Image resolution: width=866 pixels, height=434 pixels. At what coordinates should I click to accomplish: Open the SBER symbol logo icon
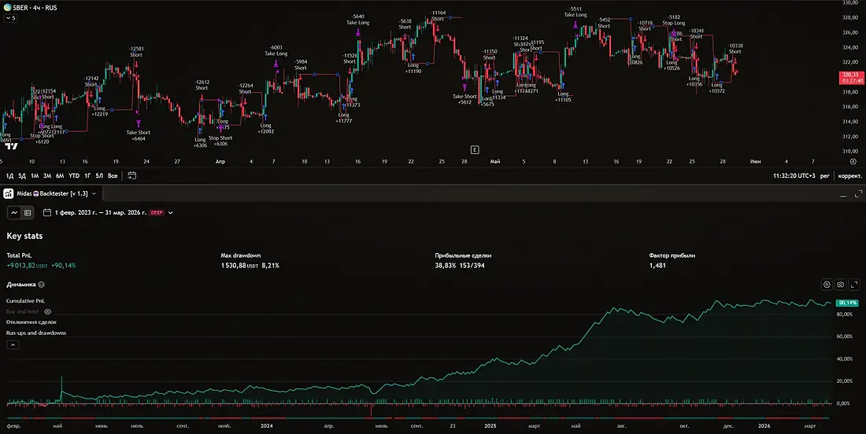point(7,8)
